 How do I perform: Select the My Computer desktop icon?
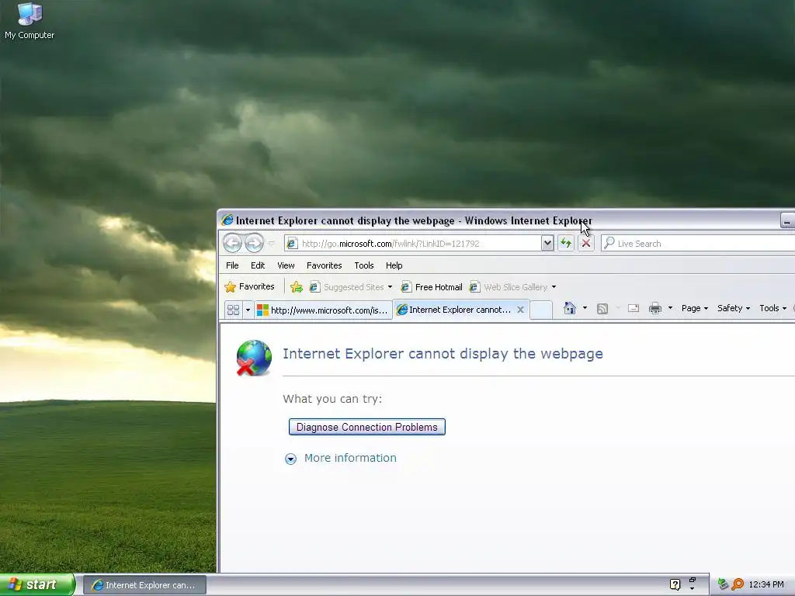(30, 21)
